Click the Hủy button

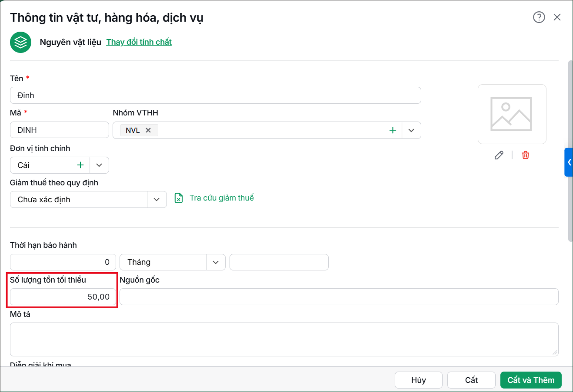[x=419, y=380]
